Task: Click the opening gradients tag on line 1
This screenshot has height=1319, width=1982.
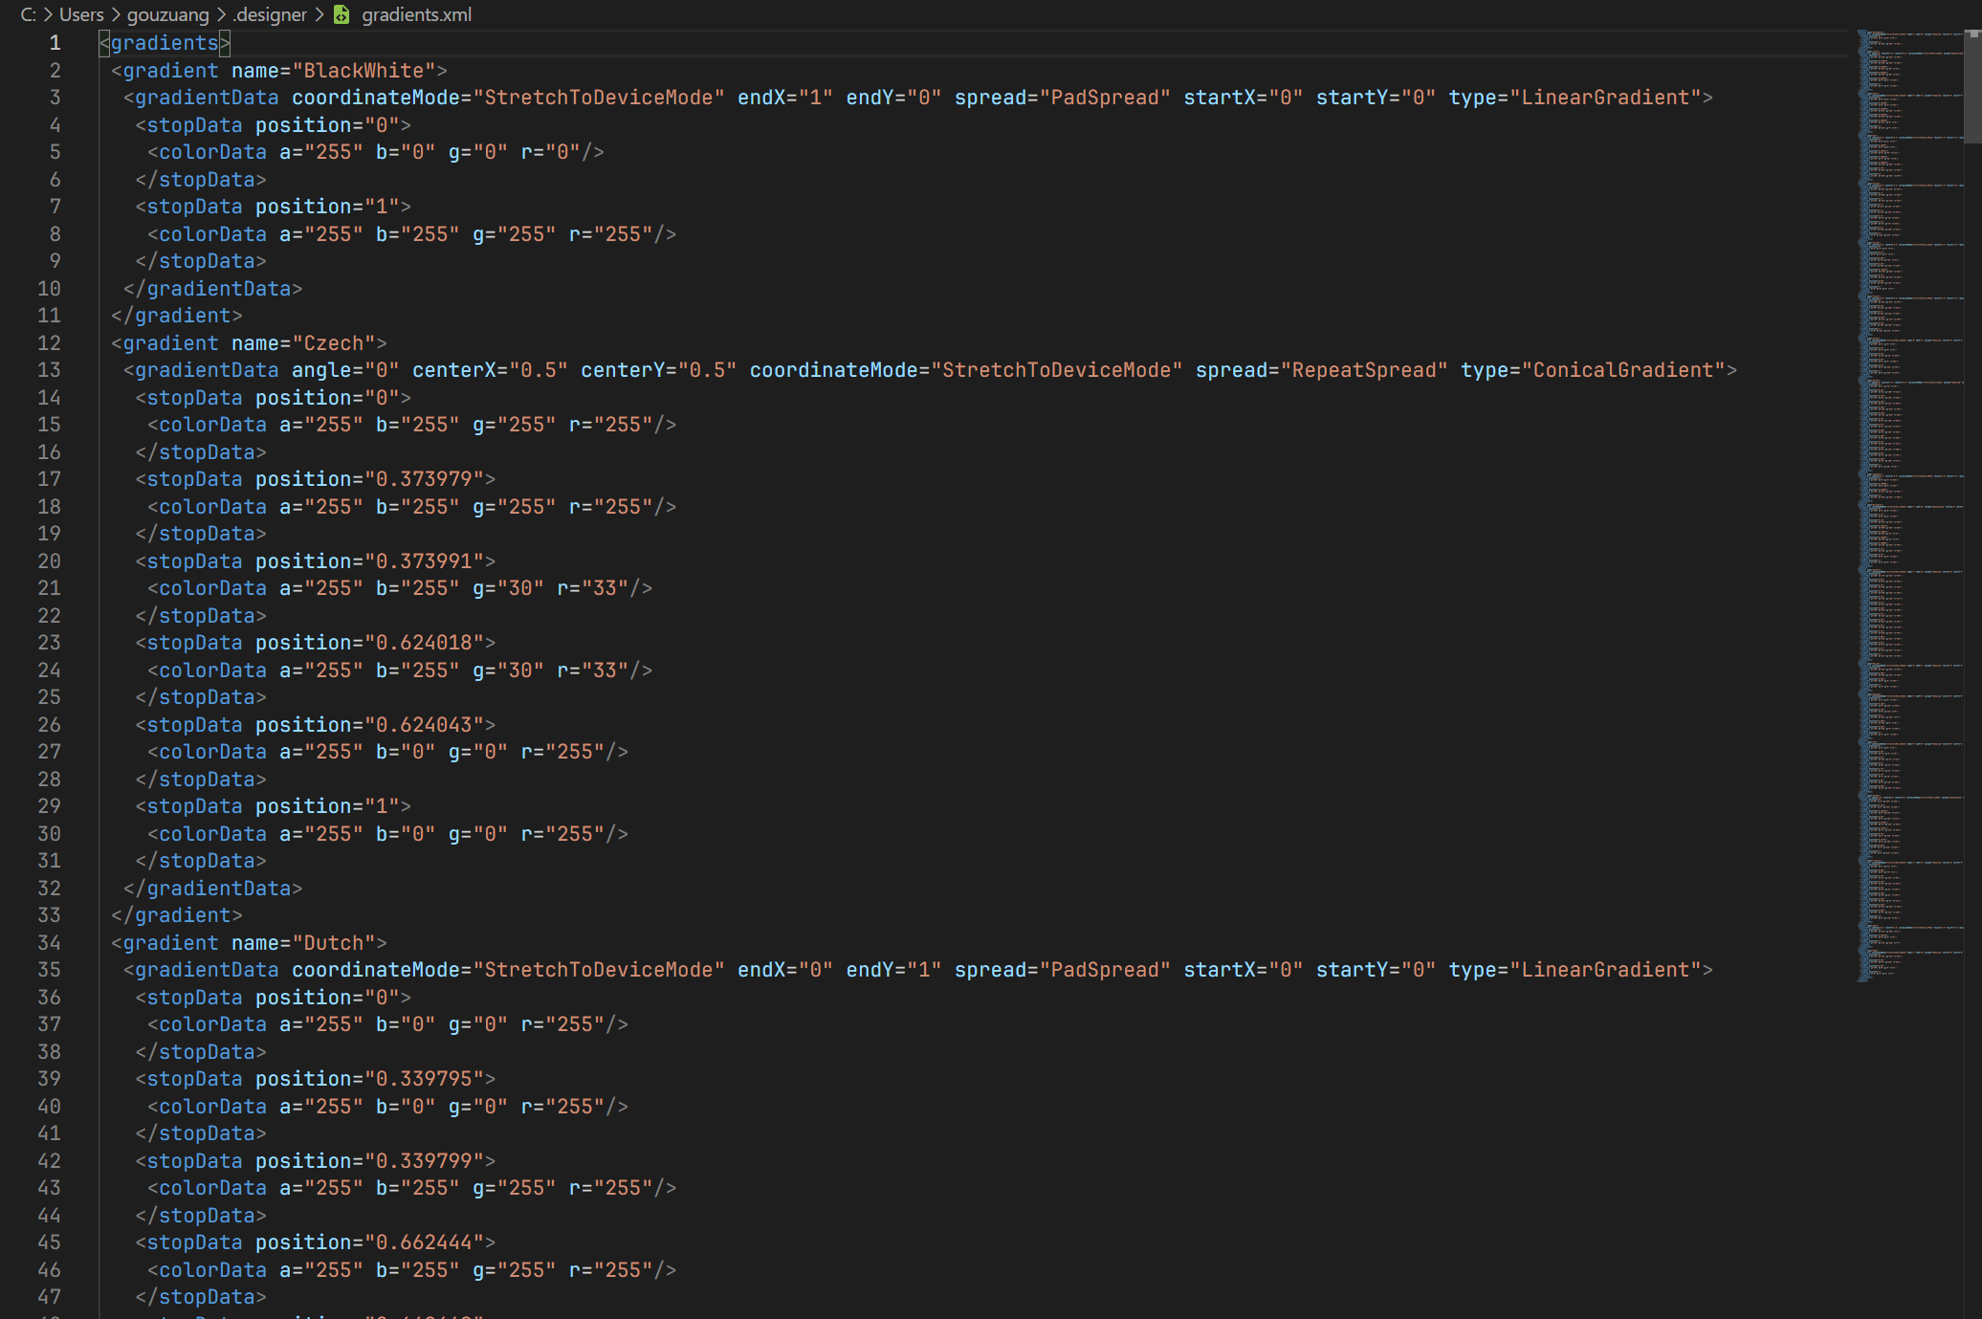Action: pos(165,43)
